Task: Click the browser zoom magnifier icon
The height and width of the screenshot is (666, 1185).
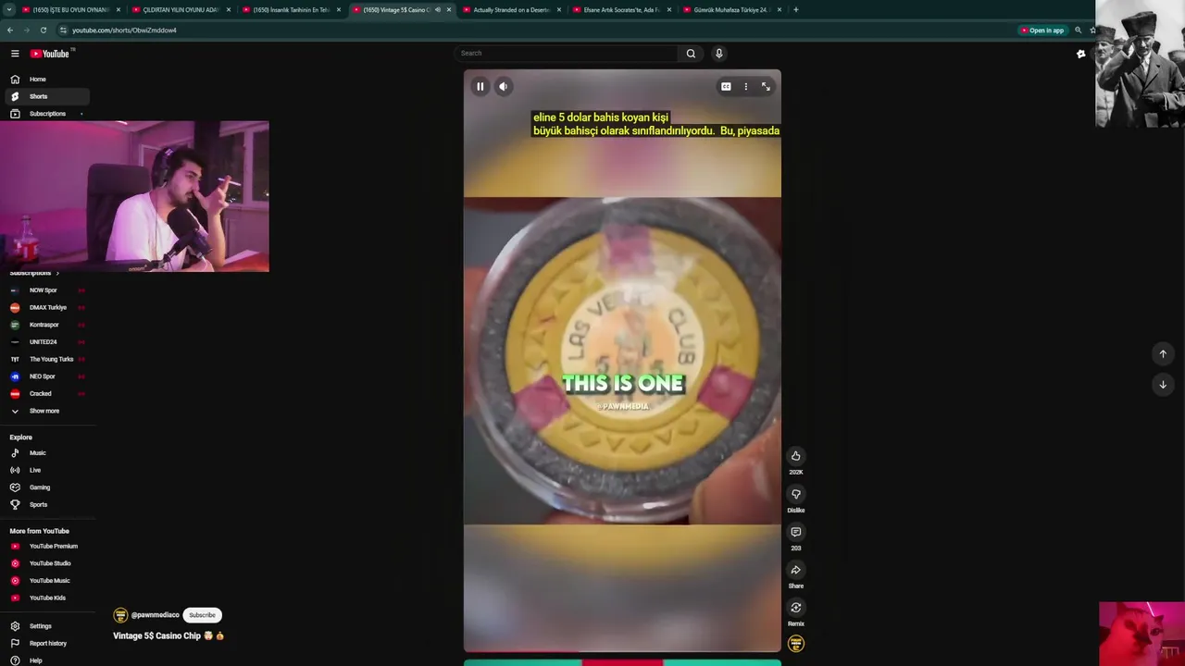Action: pos(1078,30)
